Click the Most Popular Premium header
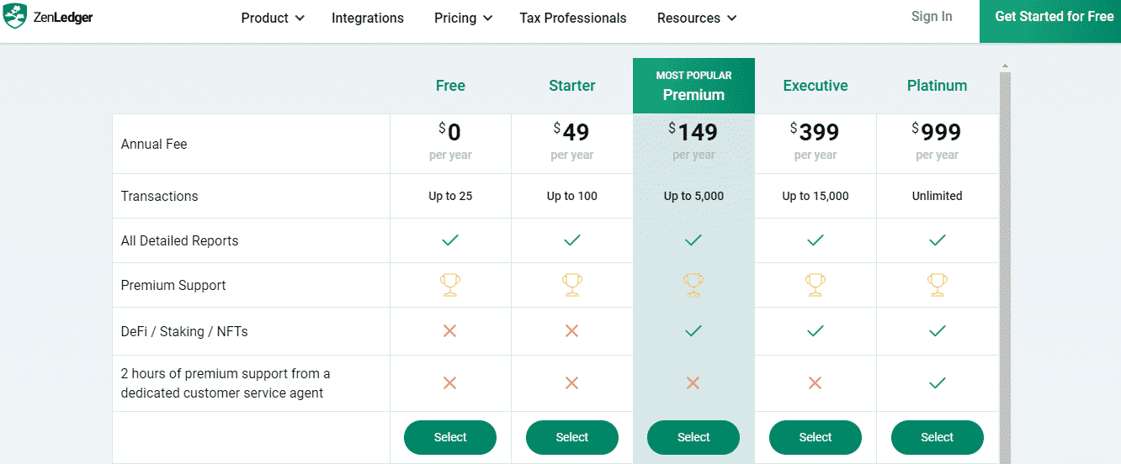Viewport: 1121px width, 464px height. (x=693, y=86)
